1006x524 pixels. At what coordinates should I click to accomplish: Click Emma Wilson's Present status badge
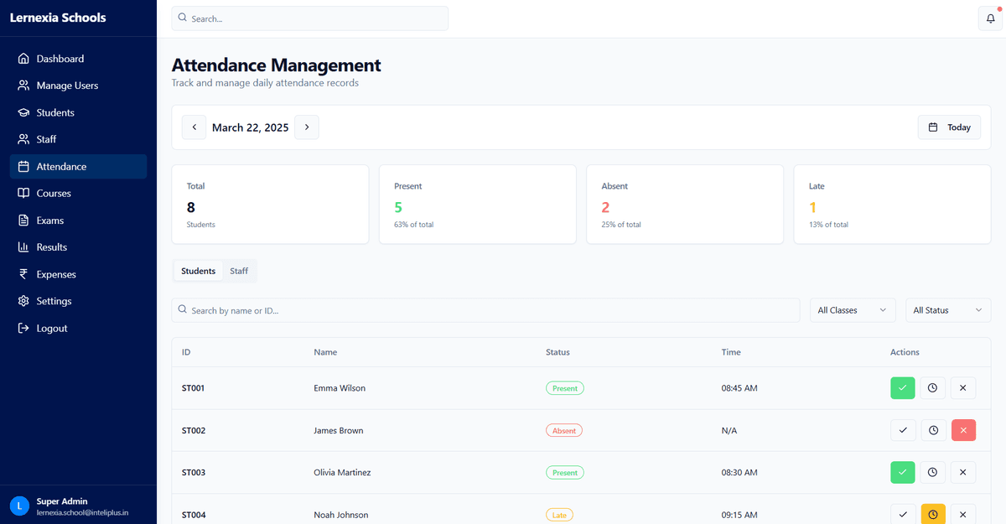pos(564,387)
